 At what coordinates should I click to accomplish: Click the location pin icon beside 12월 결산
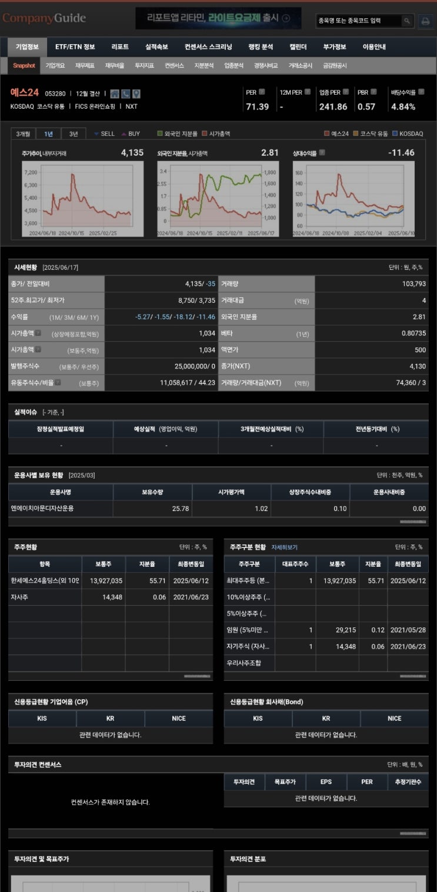(136, 93)
